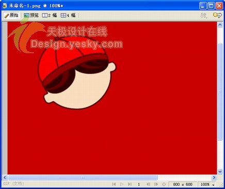Advance to the next frame

click(x=156, y=184)
